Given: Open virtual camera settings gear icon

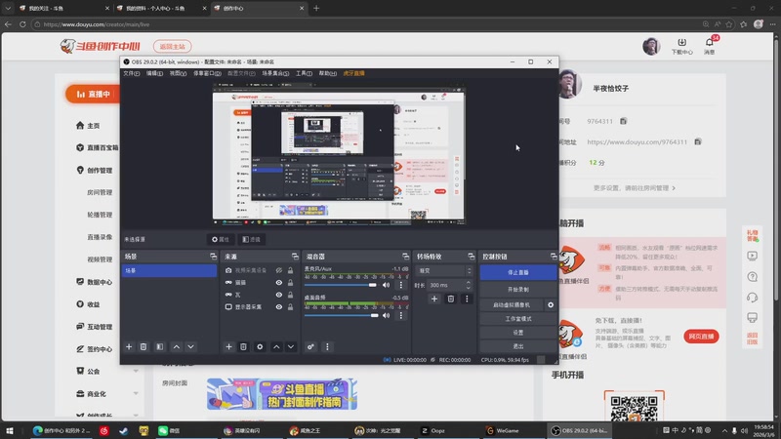Looking at the screenshot, I should pos(551,304).
